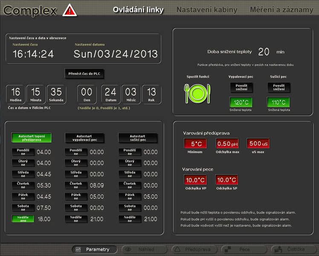Screen dimensions: 319x256
Task: Edit the 0,50 pH Odchylka max value
Action: click(227, 143)
